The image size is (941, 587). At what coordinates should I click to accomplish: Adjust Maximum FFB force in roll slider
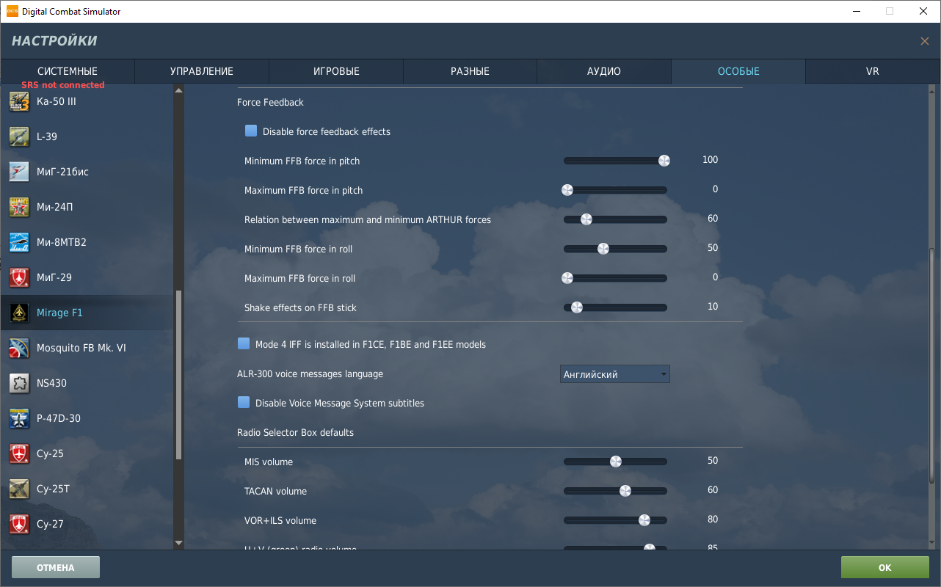[x=615, y=278]
